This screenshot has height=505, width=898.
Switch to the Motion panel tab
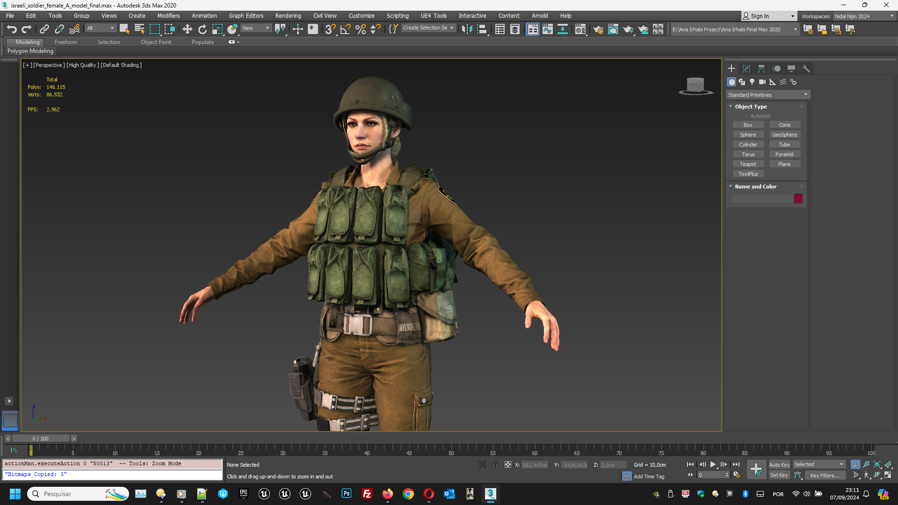(x=776, y=69)
